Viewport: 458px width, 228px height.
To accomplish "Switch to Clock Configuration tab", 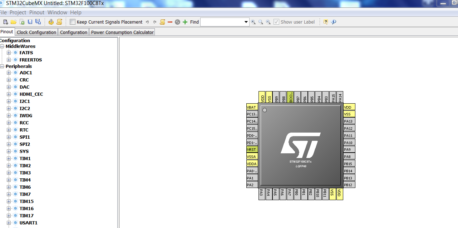I will click(36, 32).
